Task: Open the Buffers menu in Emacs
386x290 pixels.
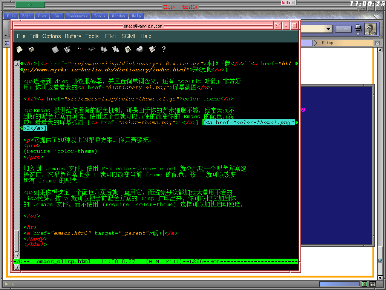Action: coord(73,36)
